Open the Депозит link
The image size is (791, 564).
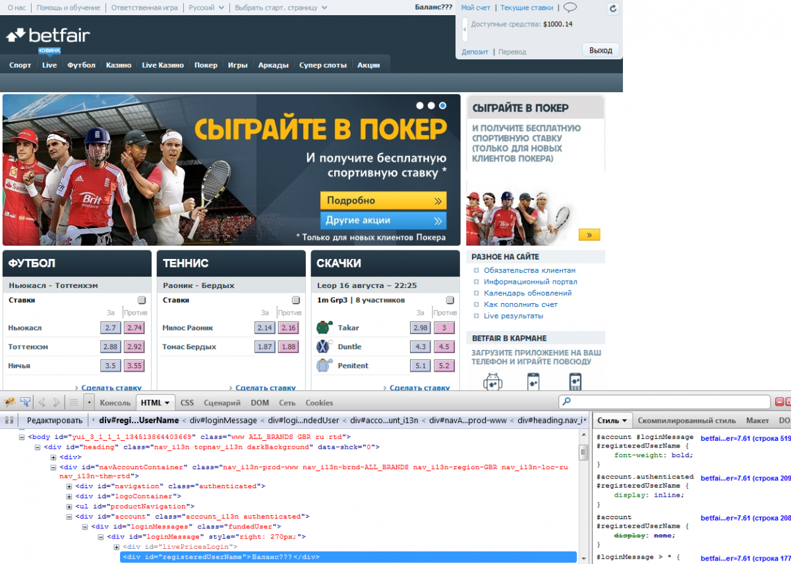(475, 51)
